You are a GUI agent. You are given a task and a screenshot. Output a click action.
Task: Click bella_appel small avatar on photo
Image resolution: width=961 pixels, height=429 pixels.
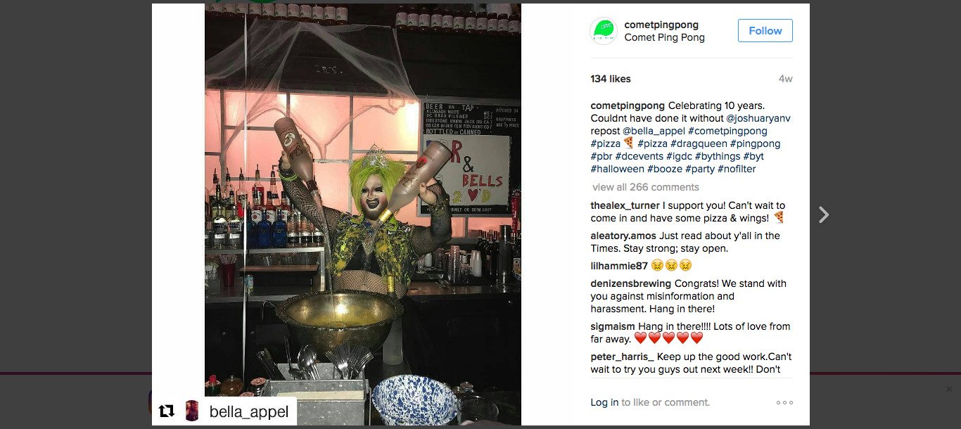click(191, 411)
